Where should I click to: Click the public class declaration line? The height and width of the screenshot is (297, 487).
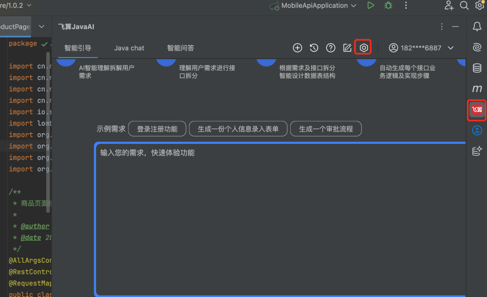pos(30,294)
